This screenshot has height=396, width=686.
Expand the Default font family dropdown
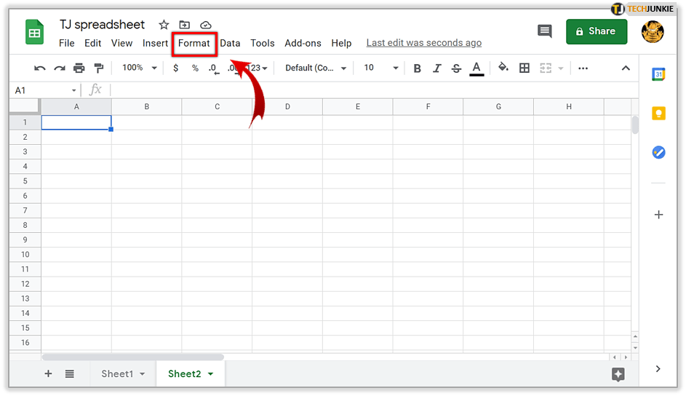(316, 68)
